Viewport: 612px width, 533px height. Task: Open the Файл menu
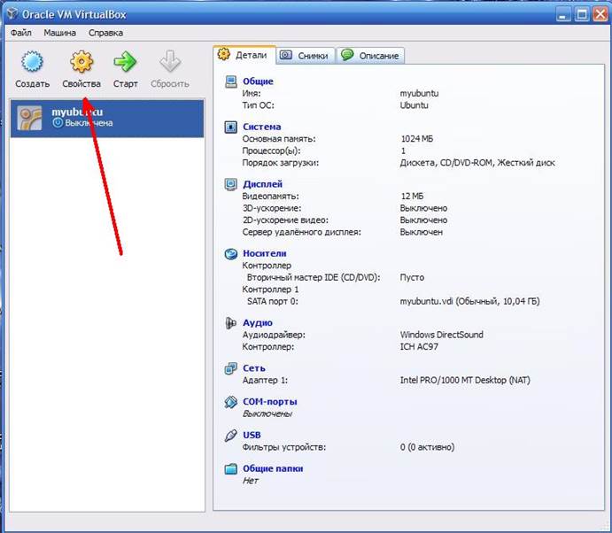tap(21, 33)
